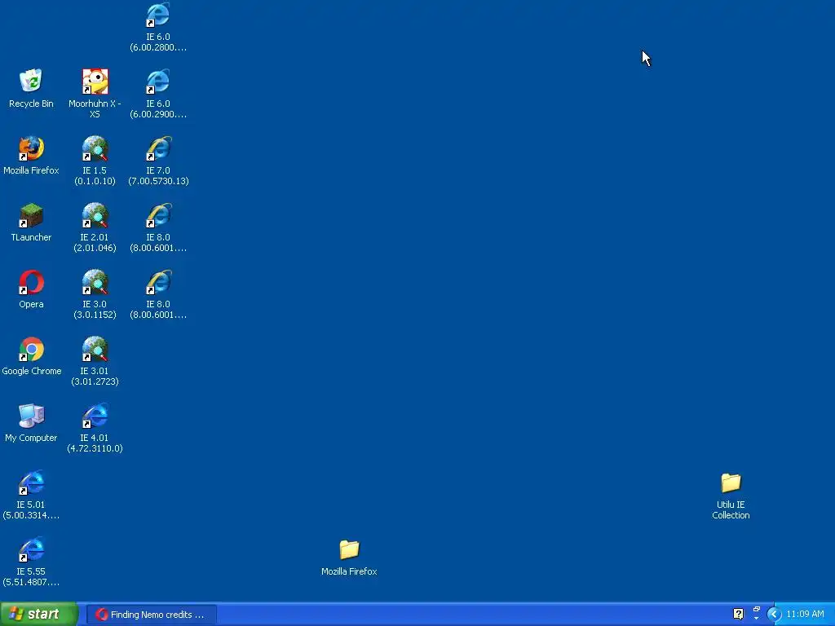Image resolution: width=835 pixels, height=626 pixels.
Task: Select the IE 6.0 (6.00.2800) shortcut
Action: click(x=158, y=27)
